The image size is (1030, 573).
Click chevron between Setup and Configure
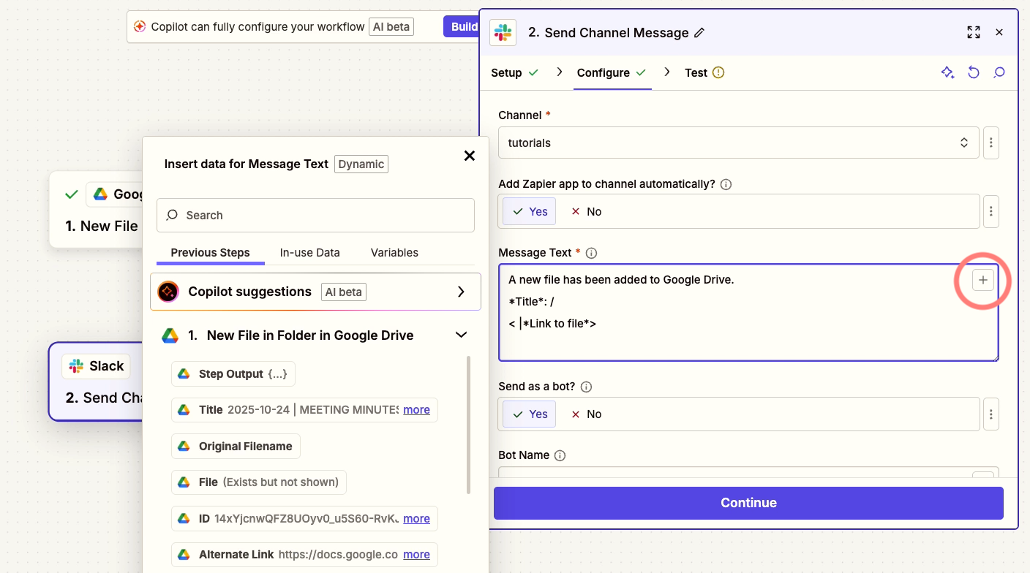click(x=560, y=72)
